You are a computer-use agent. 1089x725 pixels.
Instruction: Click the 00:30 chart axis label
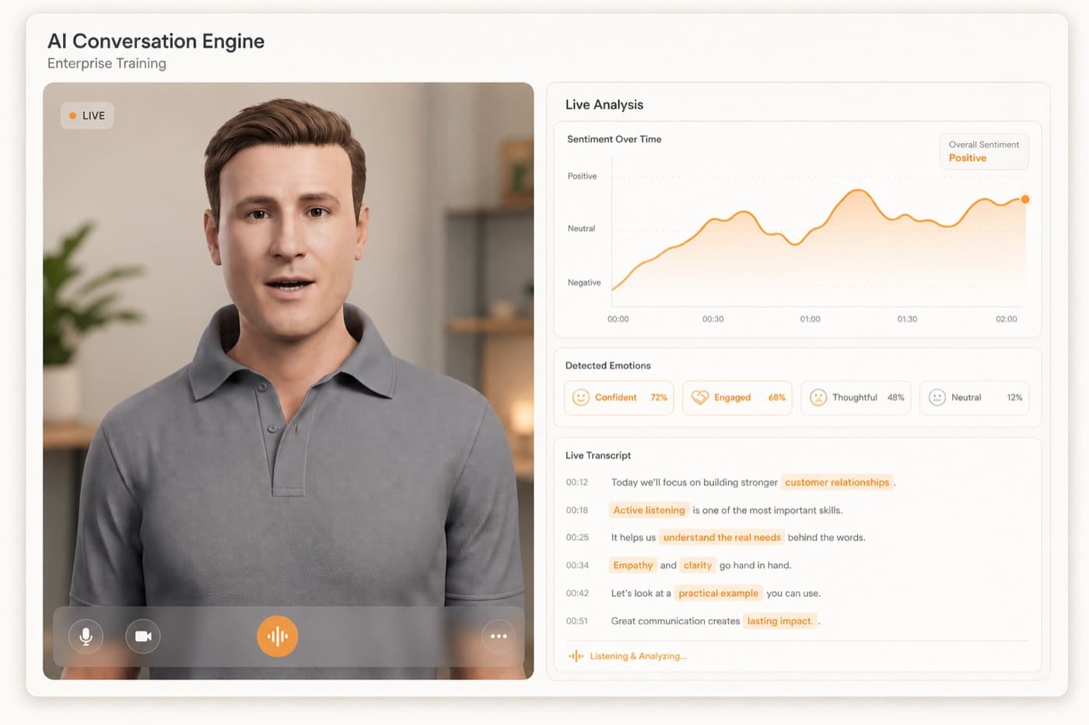click(713, 319)
